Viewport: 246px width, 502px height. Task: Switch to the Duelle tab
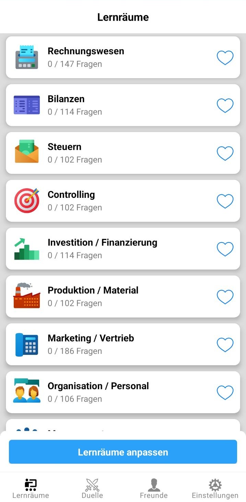tap(92, 488)
